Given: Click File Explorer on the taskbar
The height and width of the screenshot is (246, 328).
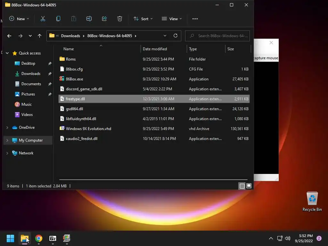Looking at the screenshot, I should (x=25, y=238).
